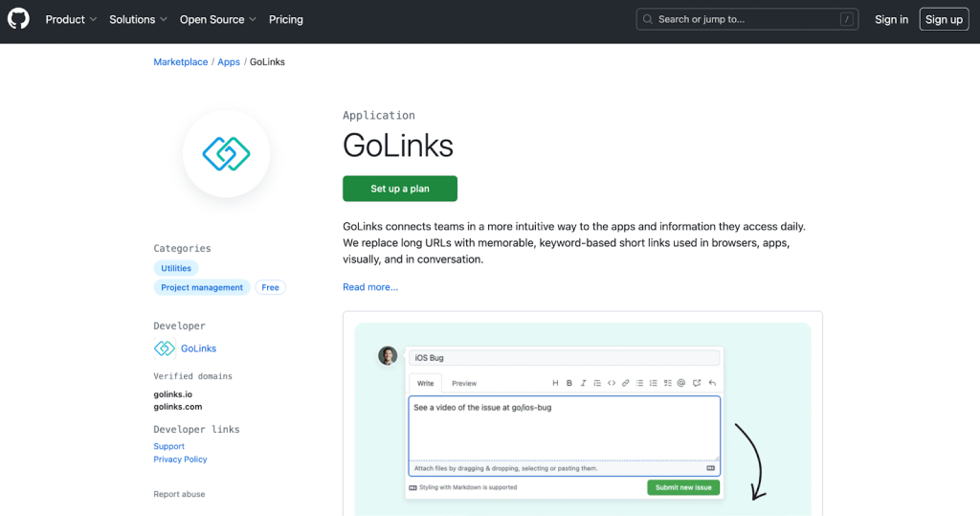
Task: Open the Privacy Policy link
Action: click(x=180, y=460)
